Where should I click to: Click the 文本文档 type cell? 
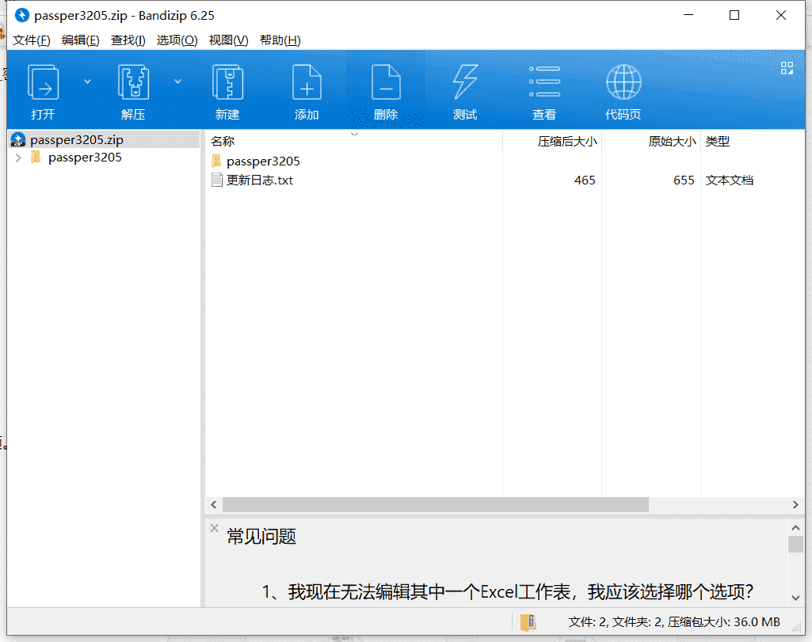pyautogui.click(x=729, y=180)
